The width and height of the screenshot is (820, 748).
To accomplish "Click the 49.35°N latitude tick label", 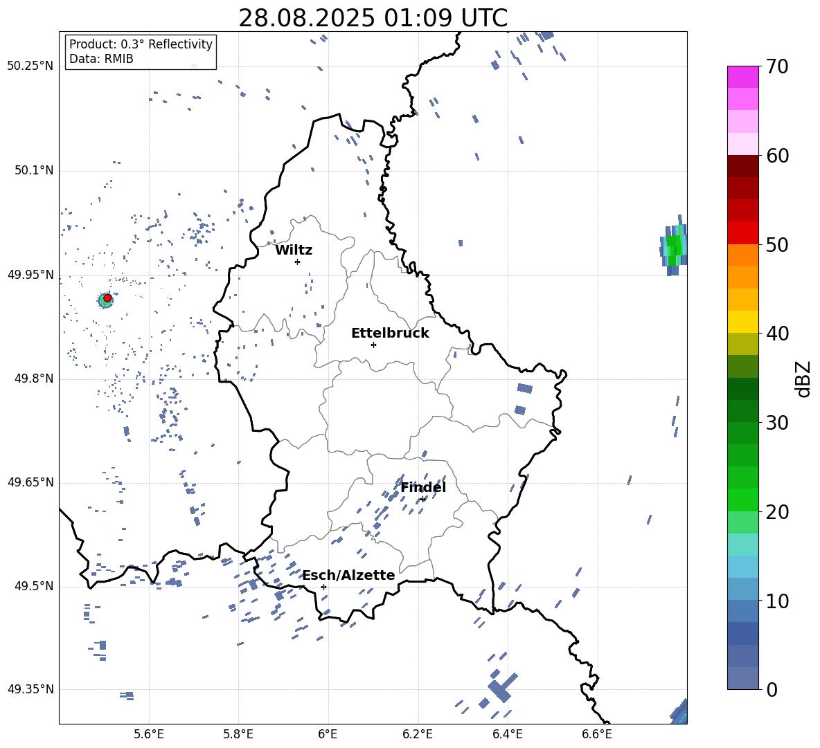I will [x=30, y=689].
